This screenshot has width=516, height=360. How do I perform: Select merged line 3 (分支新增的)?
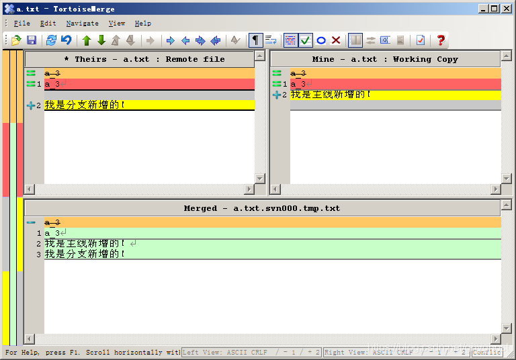[x=273, y=254]
